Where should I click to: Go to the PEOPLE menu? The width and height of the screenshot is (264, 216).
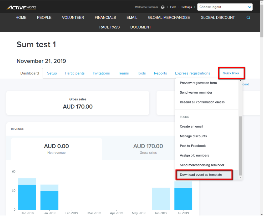coord(44,17)
